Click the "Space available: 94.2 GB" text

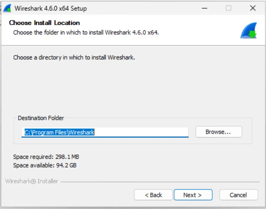point(45,165)
